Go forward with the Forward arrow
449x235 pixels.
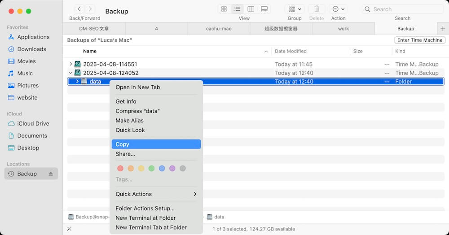coord(90,9)
